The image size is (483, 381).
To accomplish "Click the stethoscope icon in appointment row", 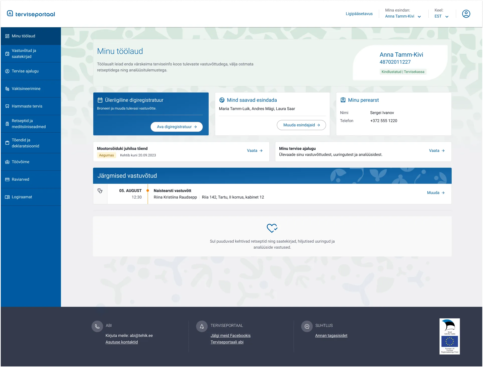I will [100, 191].
